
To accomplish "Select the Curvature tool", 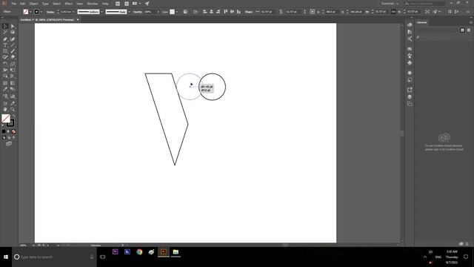I will click(13, 39).
